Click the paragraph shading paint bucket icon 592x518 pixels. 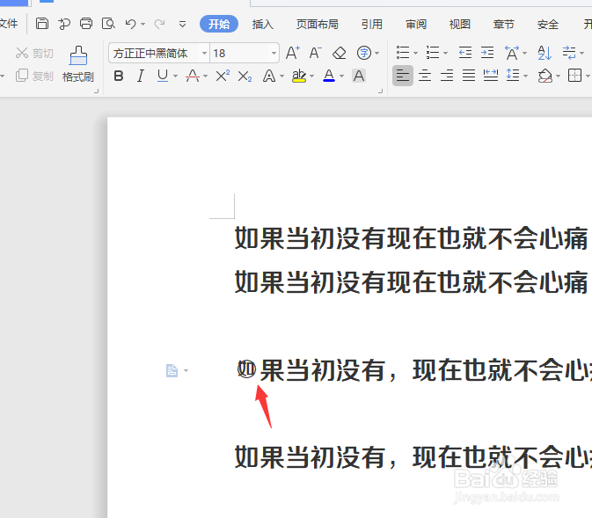tap(544, 76)
